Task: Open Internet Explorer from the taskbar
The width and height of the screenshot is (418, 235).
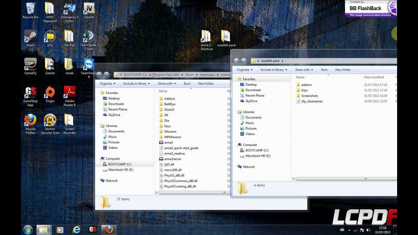Action: click(76, 230)
